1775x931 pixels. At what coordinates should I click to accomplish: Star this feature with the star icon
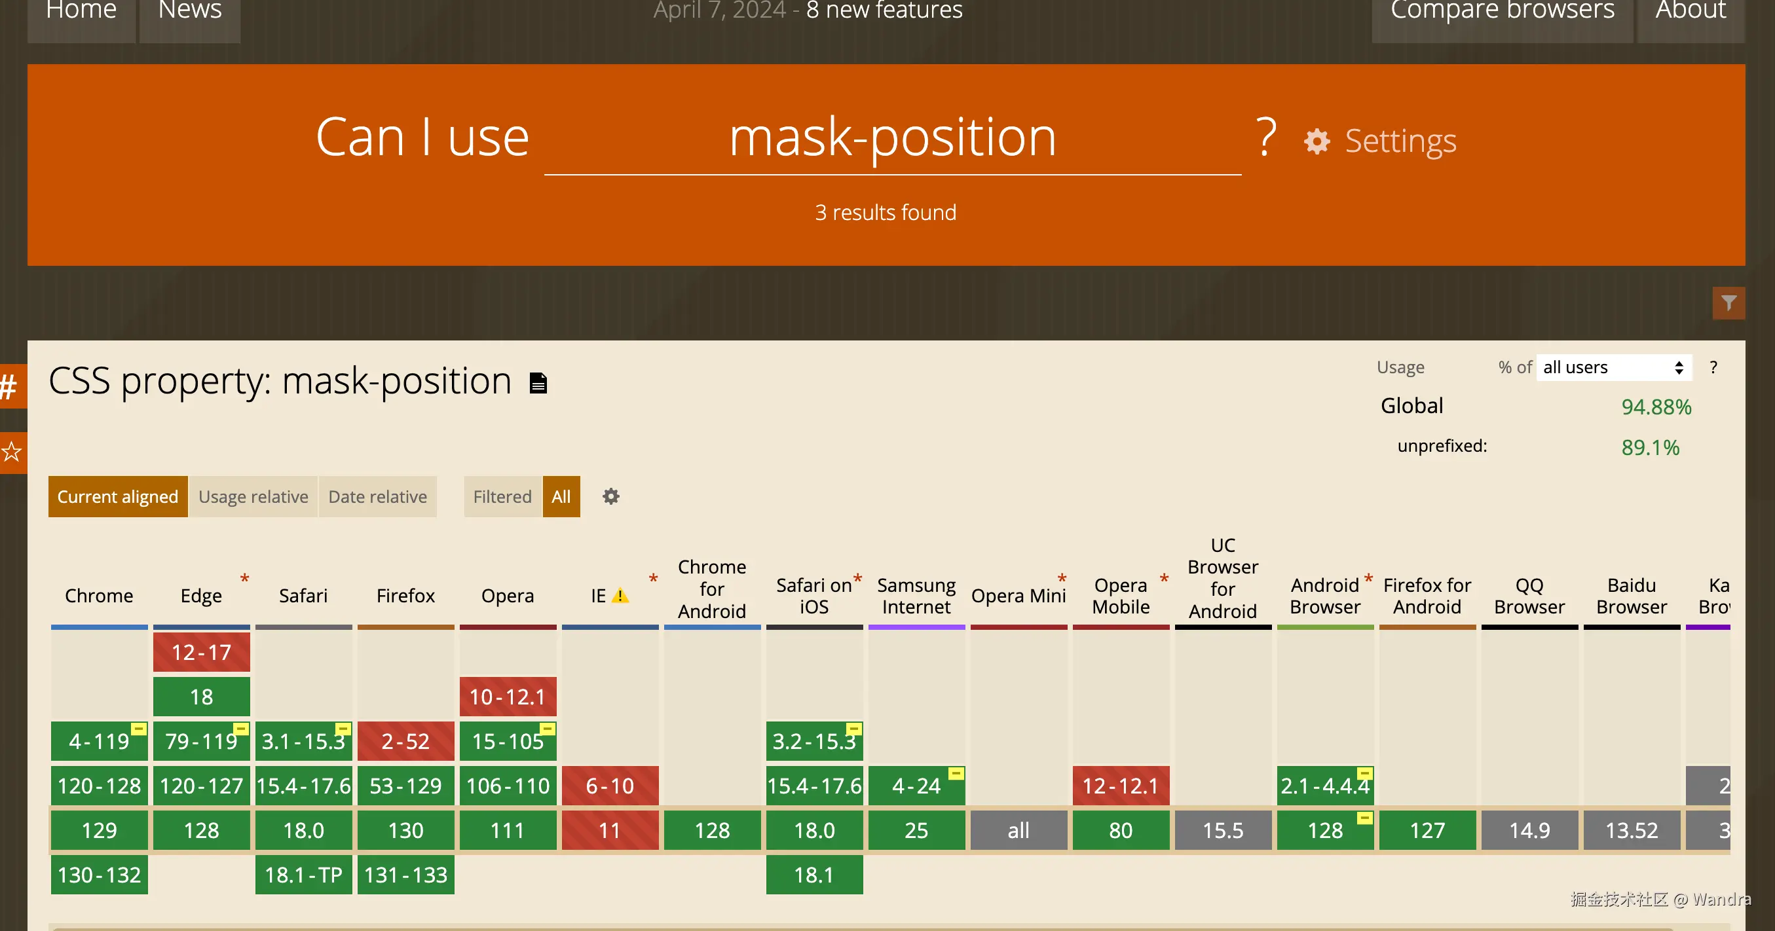(11, 452)
